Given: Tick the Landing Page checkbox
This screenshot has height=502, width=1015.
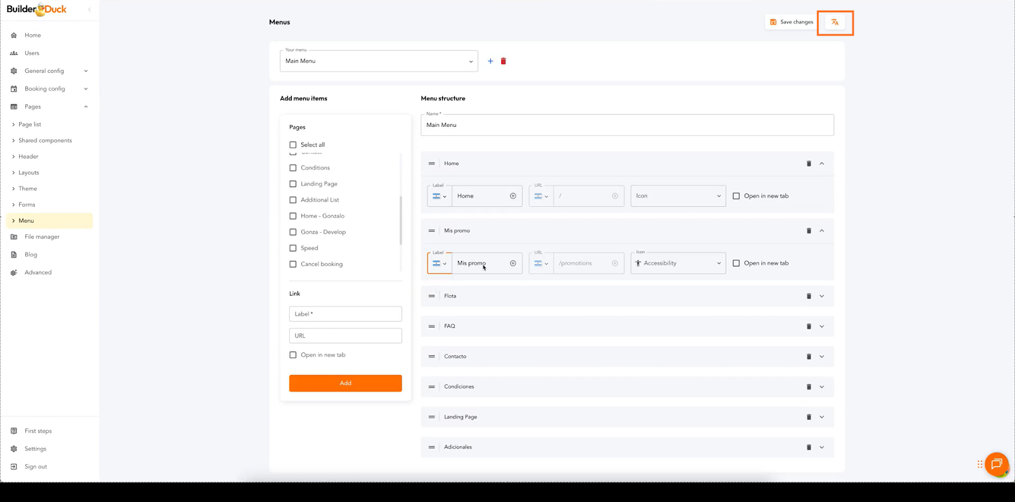Looking at the screenshot, I should 293,184.
